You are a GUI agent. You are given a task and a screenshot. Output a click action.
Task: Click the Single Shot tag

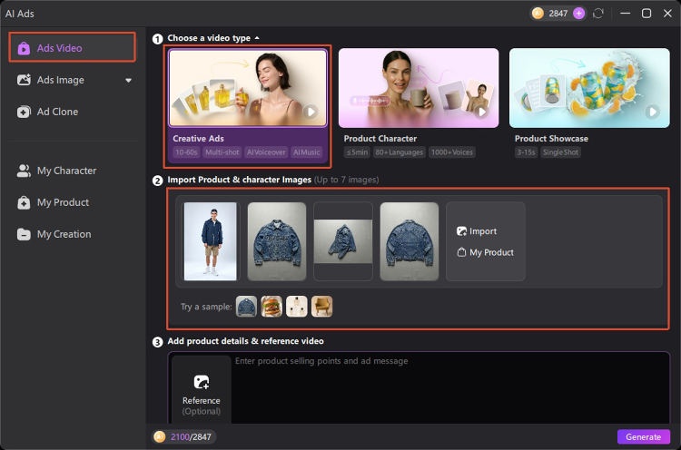tap(561, 152)
